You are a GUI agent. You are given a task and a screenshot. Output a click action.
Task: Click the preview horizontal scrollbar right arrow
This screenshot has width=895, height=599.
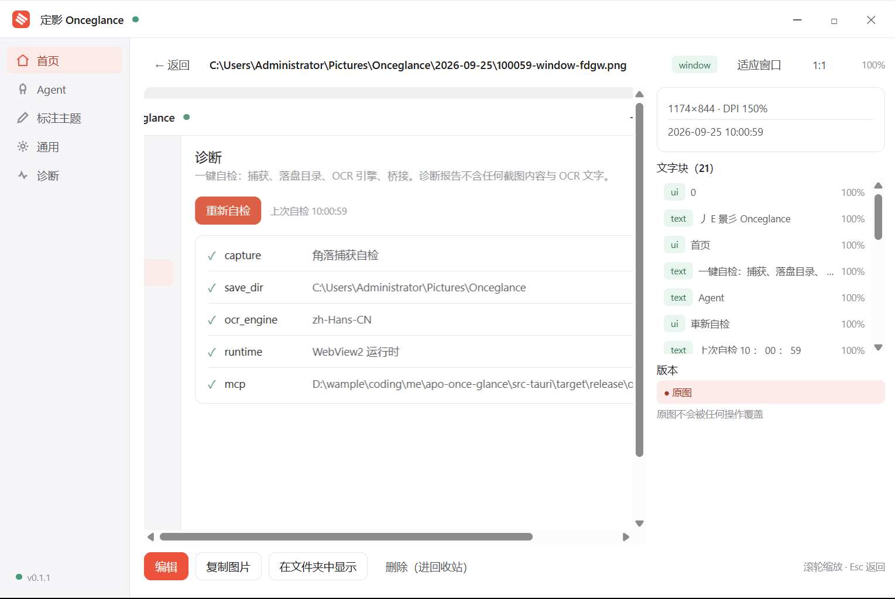tap(626, 537)
